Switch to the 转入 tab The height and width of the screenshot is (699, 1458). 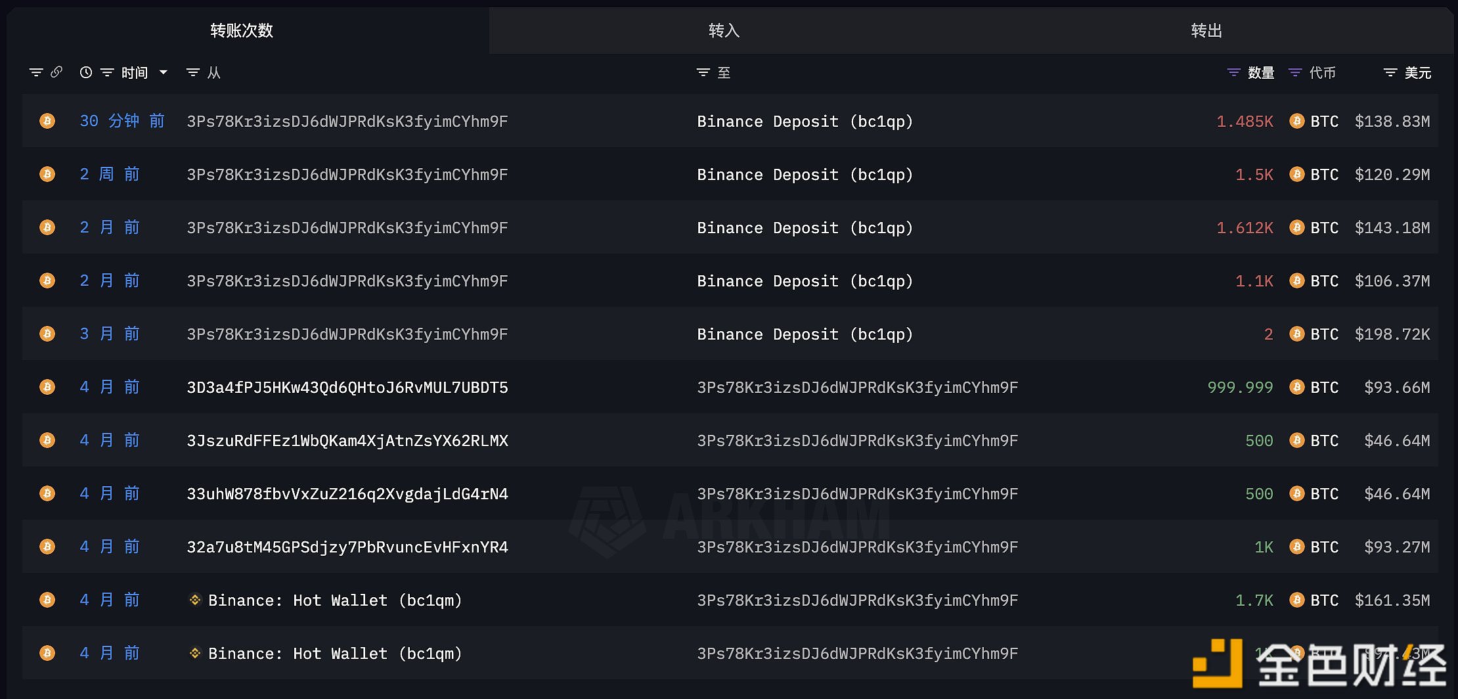tap(724, 31)
